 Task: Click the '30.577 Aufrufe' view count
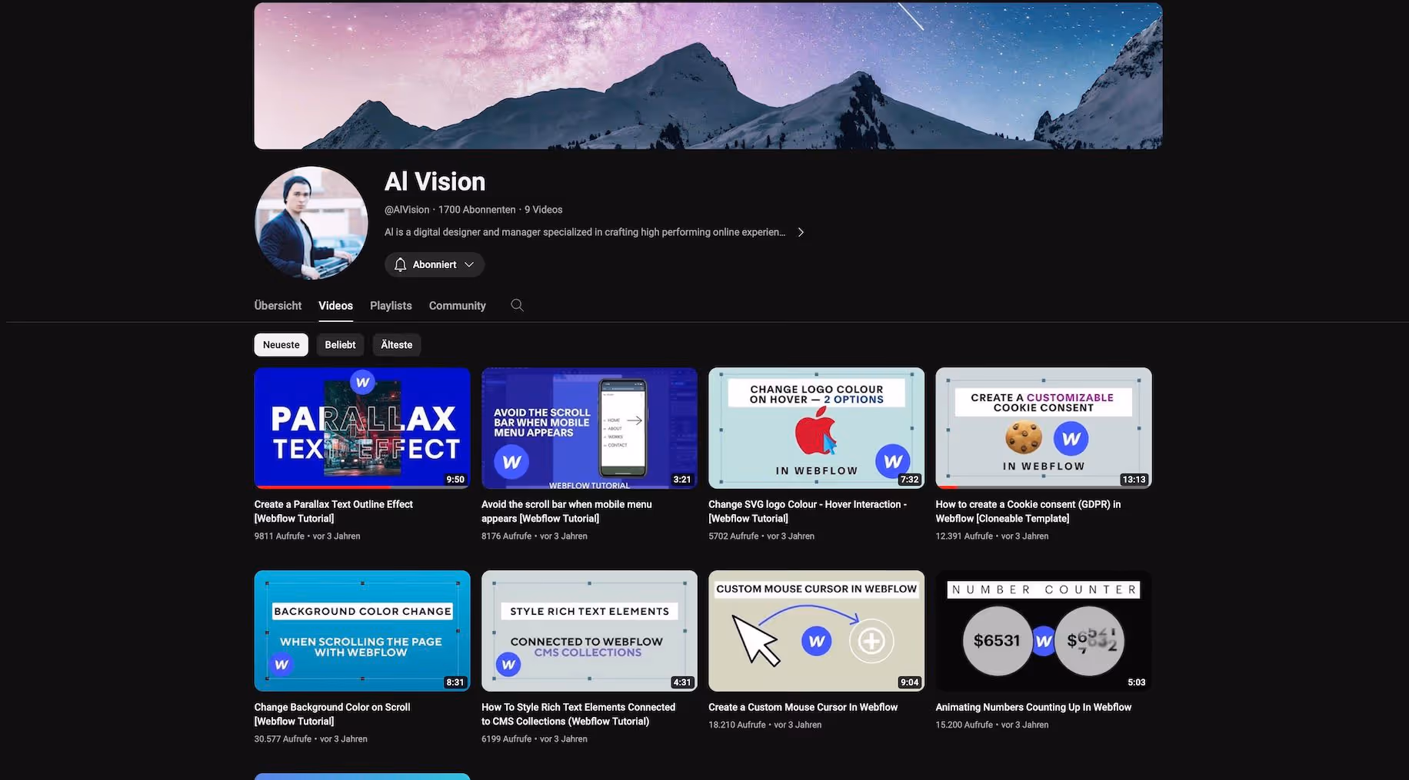(283, 739)
